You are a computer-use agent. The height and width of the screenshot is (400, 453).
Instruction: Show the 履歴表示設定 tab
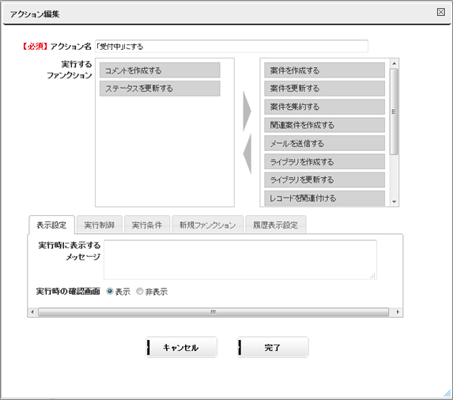275,225
